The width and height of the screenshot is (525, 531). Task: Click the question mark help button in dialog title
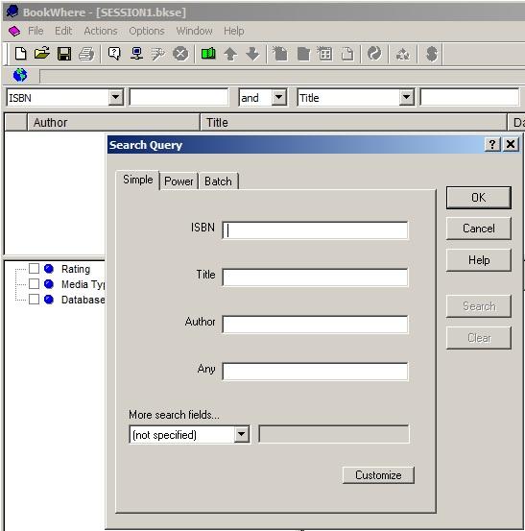point(492,145)
